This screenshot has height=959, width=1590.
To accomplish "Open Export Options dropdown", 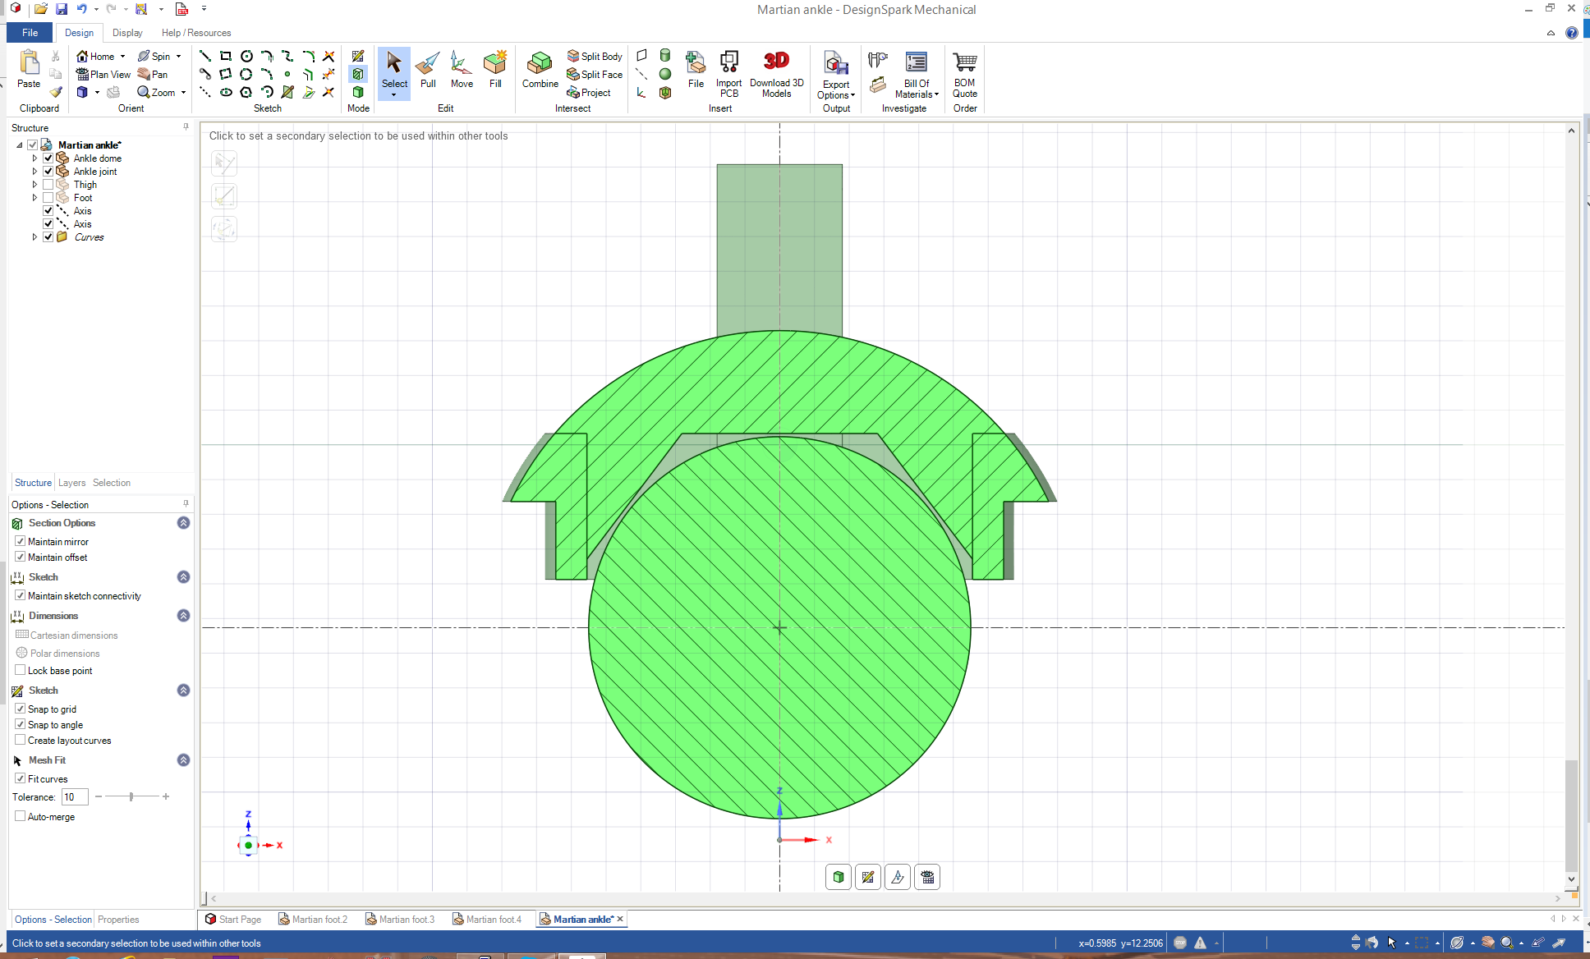I will [x=836, y=89].
